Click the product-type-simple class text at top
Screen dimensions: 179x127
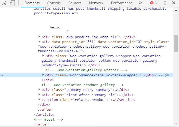coord(54,13)
